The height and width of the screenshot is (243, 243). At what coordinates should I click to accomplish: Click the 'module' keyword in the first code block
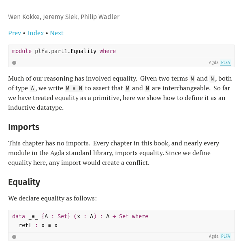pyautogui.click(x=22, y=51)
